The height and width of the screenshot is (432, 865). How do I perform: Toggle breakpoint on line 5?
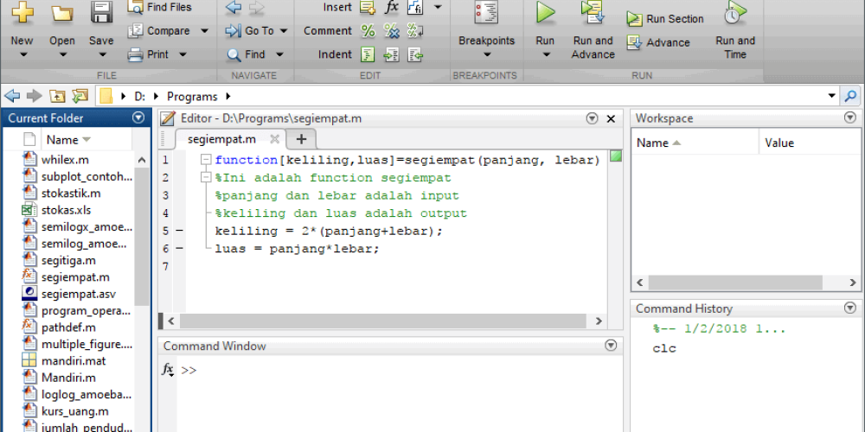click(179, 231)
